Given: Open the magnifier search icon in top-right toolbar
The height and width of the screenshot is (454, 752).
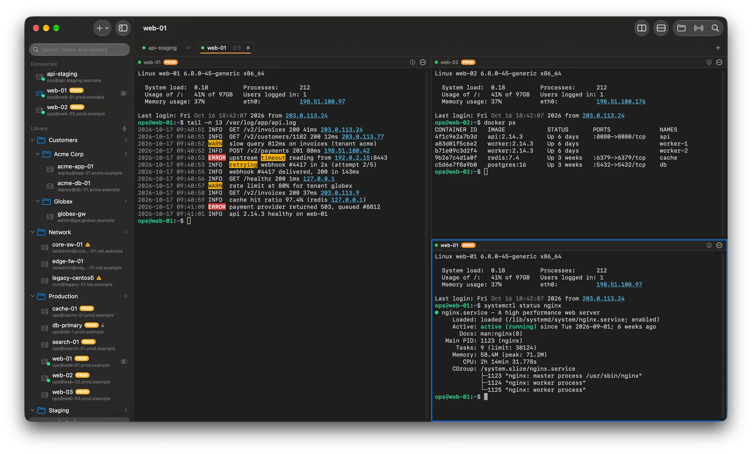Looking at the screenshot, I should coord(715,28).
